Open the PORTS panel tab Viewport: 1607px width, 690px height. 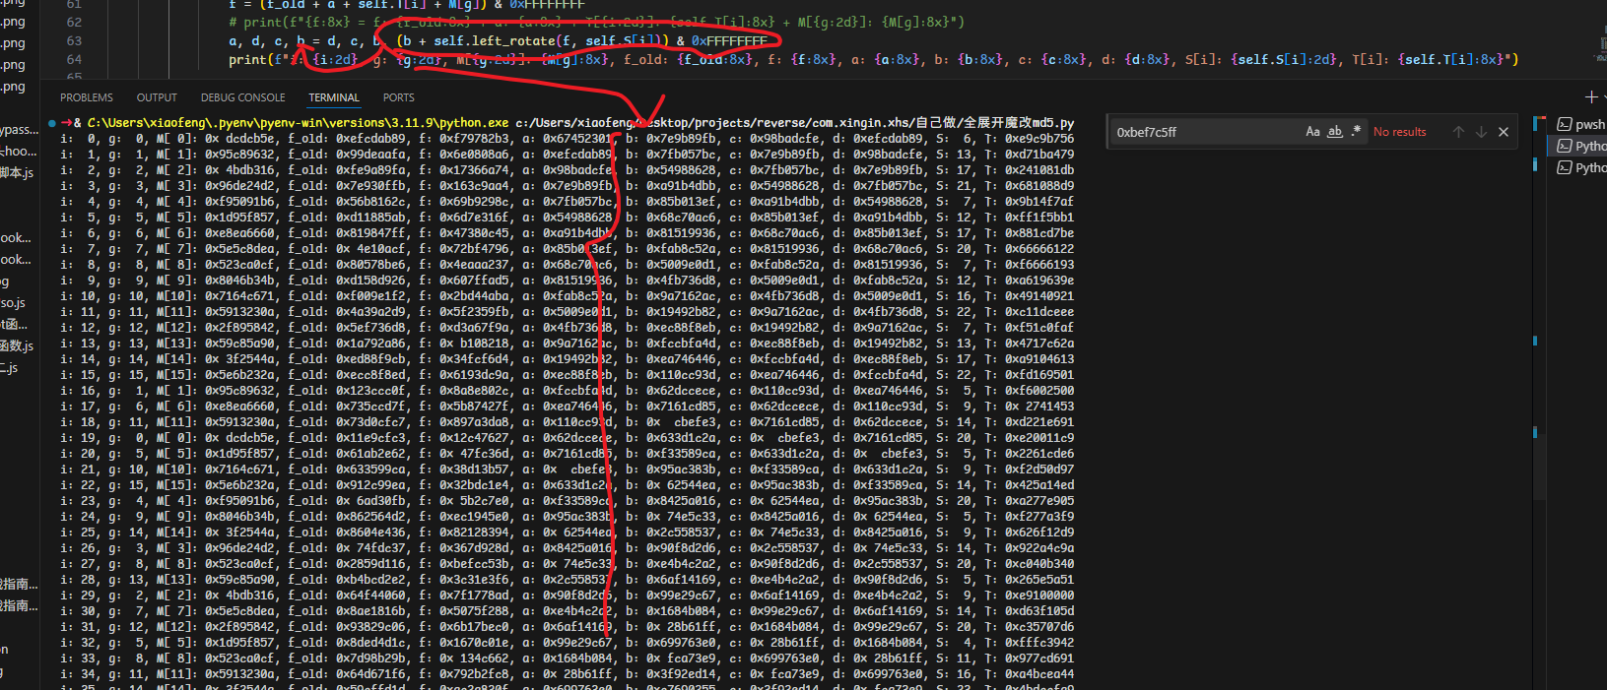click(398, 97)
